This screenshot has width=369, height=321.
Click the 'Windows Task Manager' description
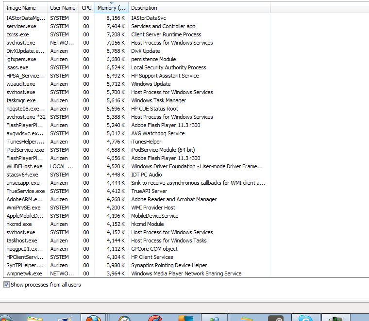[159, 100]
